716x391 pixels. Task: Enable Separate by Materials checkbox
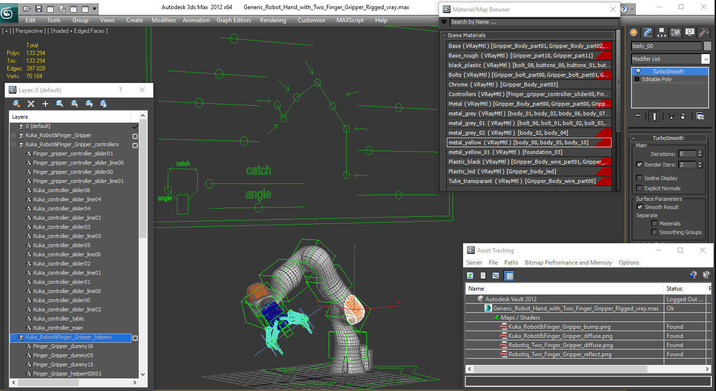(x=654, y=223)
